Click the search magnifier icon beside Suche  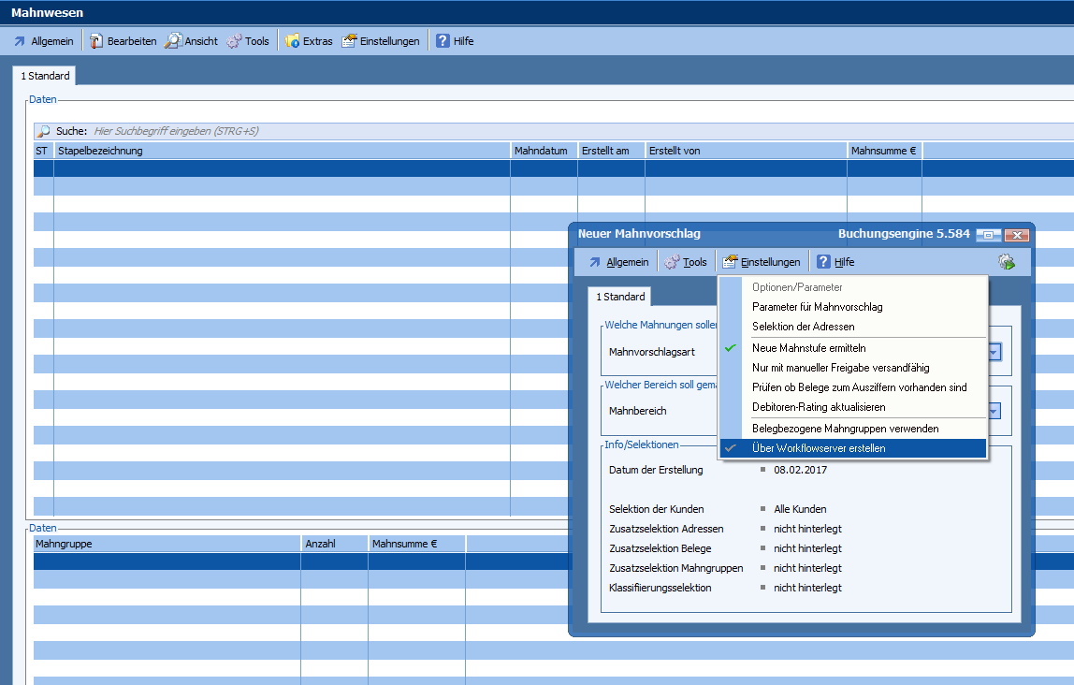[x=43, y=131]
